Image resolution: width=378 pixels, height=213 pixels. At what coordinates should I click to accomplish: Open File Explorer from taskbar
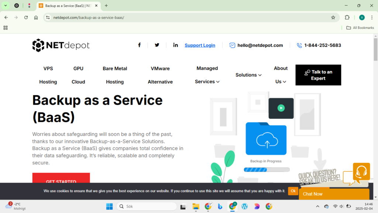(x=196, y=206)
